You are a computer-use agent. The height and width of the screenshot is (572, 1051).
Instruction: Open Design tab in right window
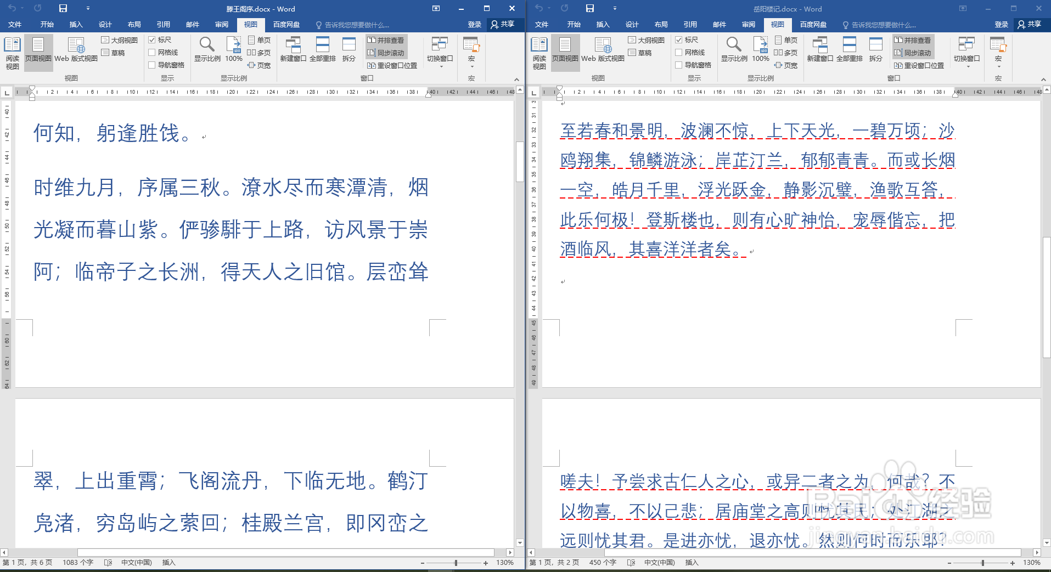632,25
